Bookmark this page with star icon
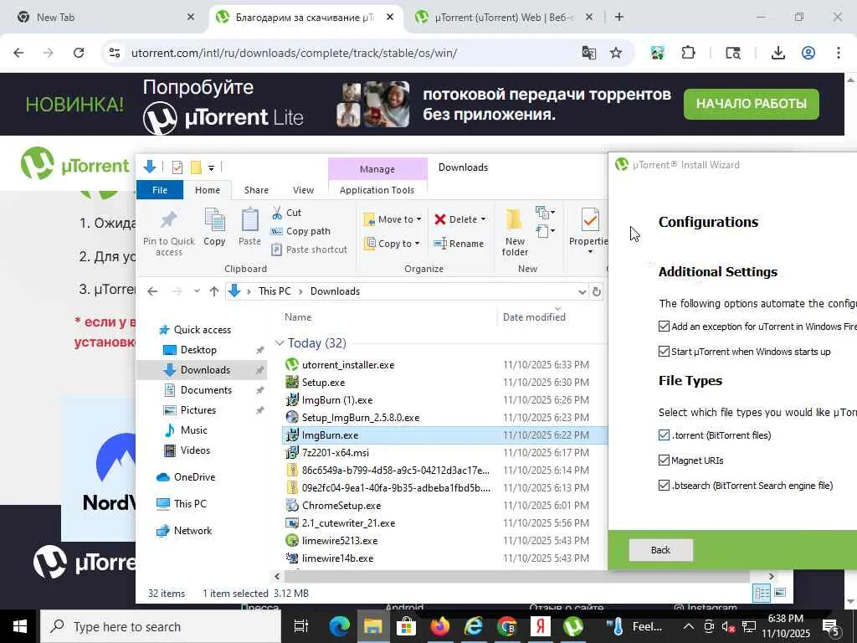The width and height of the screenshot is (857, 643). [616, 53]
